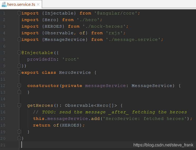Click the Observable identifier in line 4 import
This screenshot has width=196, height=150.
59,33
